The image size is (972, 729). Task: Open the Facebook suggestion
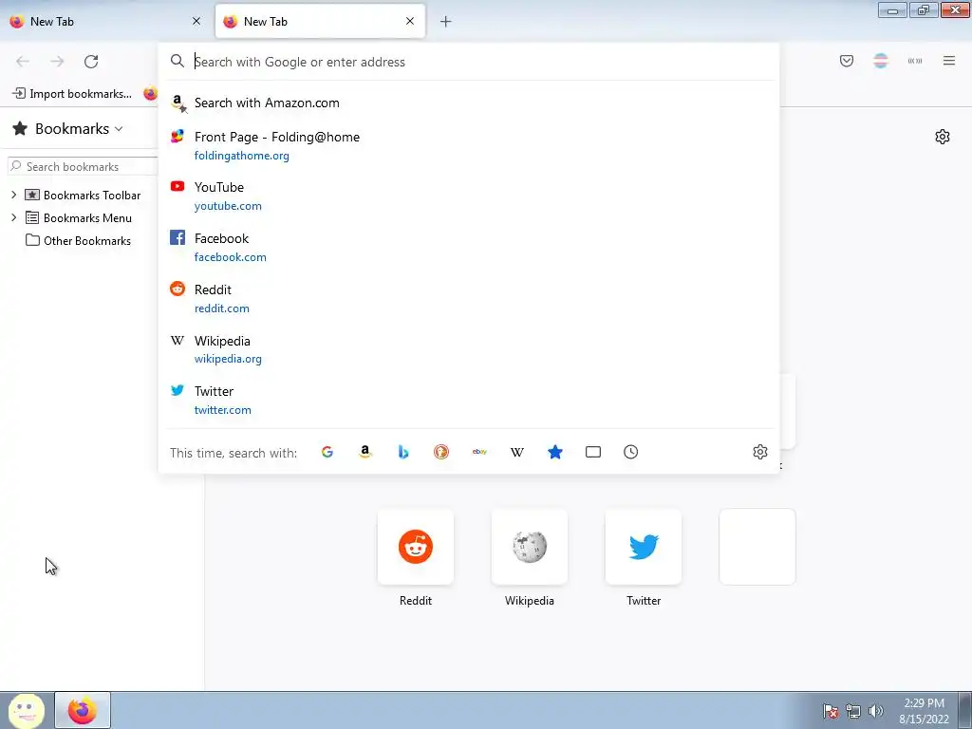tap(468, 248)
